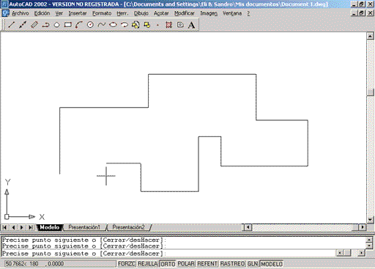Open the Formato menu
Screen dimensions: 375x269
point(102,13)
